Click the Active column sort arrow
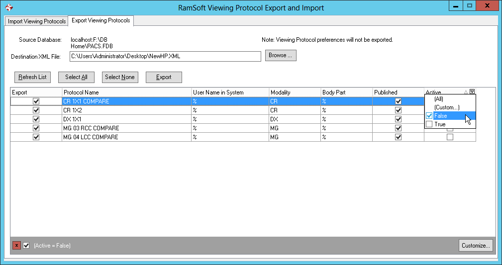This screenshot has height=265, width=502. (466, 92)
